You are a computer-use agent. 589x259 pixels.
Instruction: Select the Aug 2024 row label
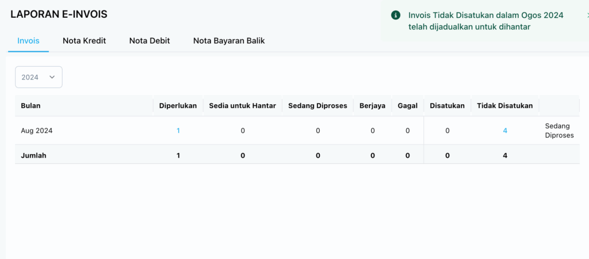coord(37,131)
